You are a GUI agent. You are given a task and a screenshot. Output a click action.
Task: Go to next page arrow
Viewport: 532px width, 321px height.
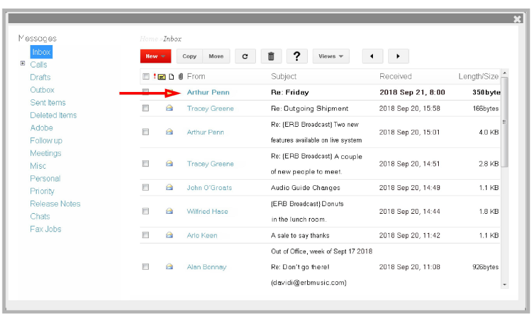pos(398,57)
